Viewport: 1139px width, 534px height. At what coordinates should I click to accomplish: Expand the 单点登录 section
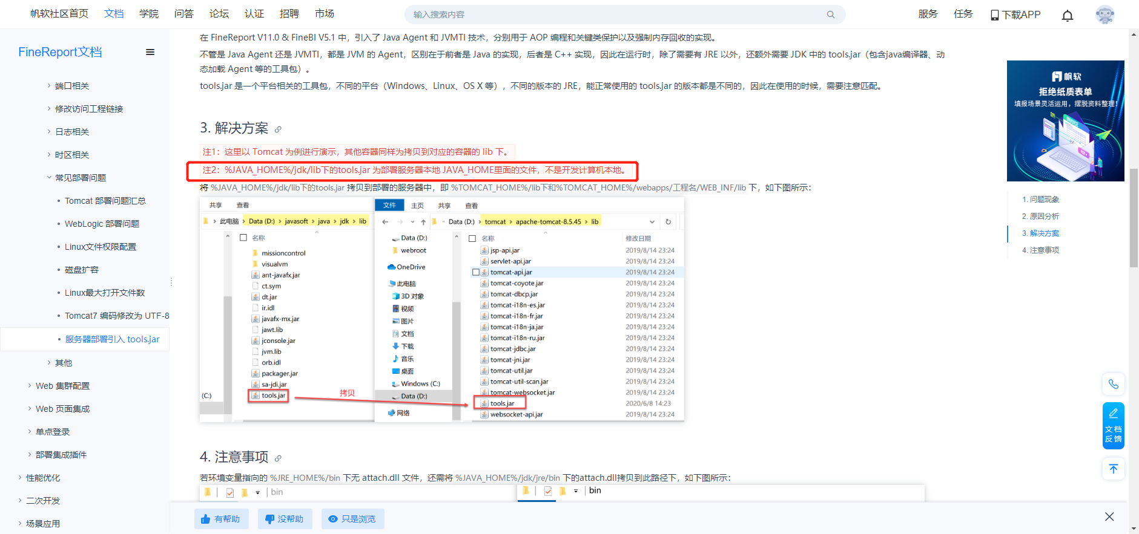[30, 432]
